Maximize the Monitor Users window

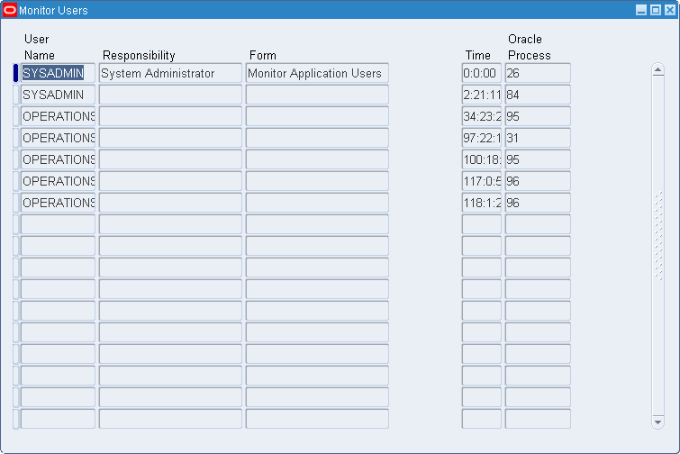[x=656, y=10]
